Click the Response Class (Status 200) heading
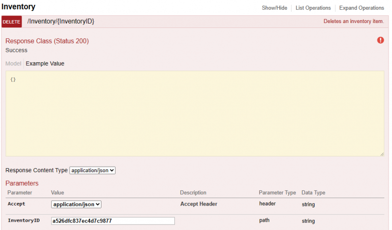Screen dimensions: 392x230 (x=47, y=41)
